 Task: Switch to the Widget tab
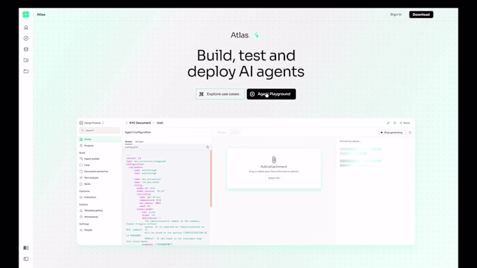coord(139,142)
